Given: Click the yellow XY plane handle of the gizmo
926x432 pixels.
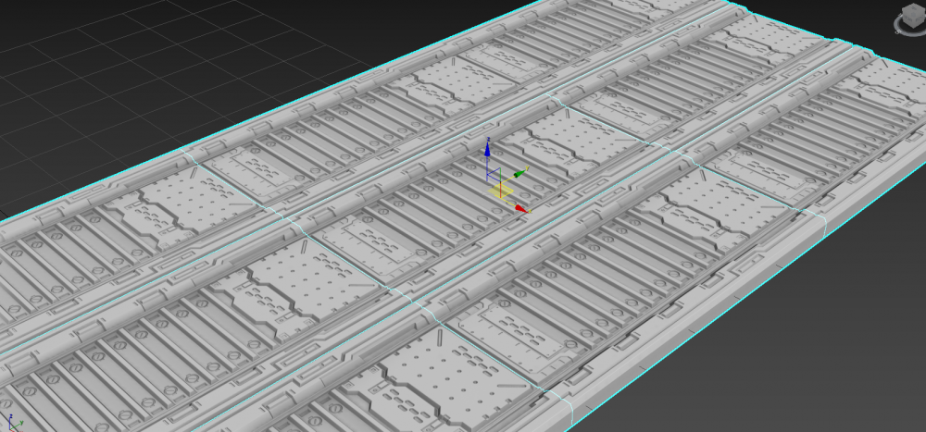Looking at the screenshot, I should pyautogui.click(x=503, y=191).
